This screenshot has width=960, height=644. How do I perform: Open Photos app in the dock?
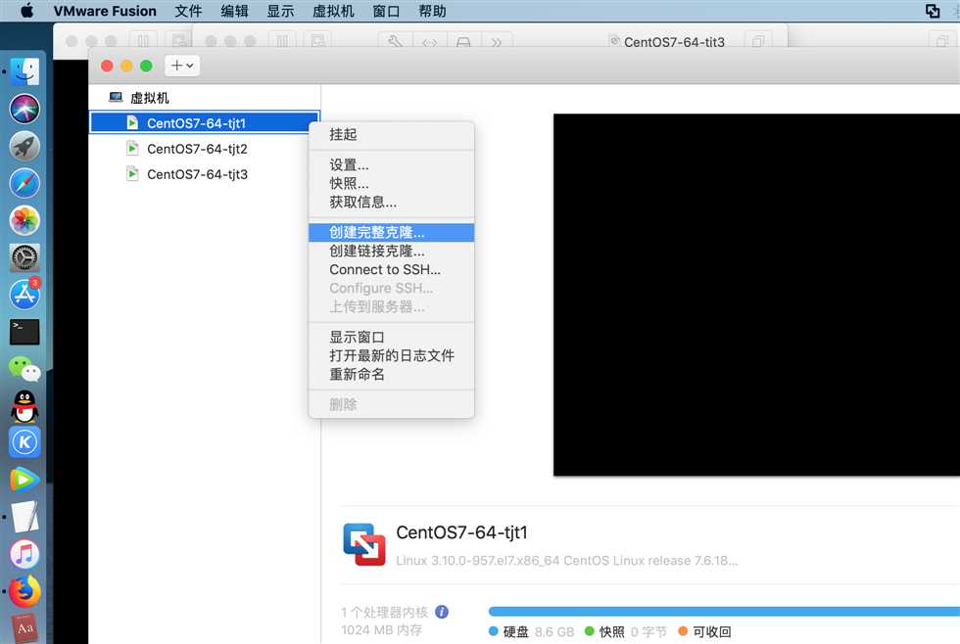tap(24, 220)
